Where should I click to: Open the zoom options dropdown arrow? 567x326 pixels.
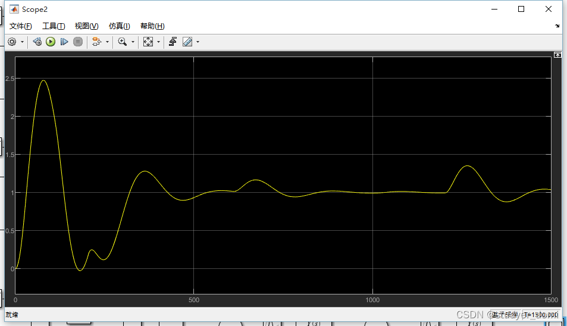[x=133, y=42]
